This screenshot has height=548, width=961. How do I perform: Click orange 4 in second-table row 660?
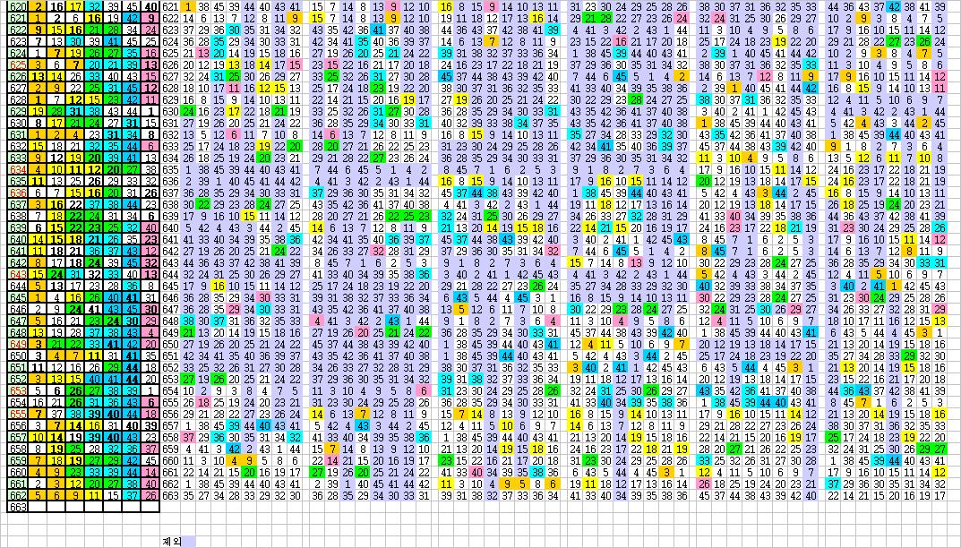234,460
